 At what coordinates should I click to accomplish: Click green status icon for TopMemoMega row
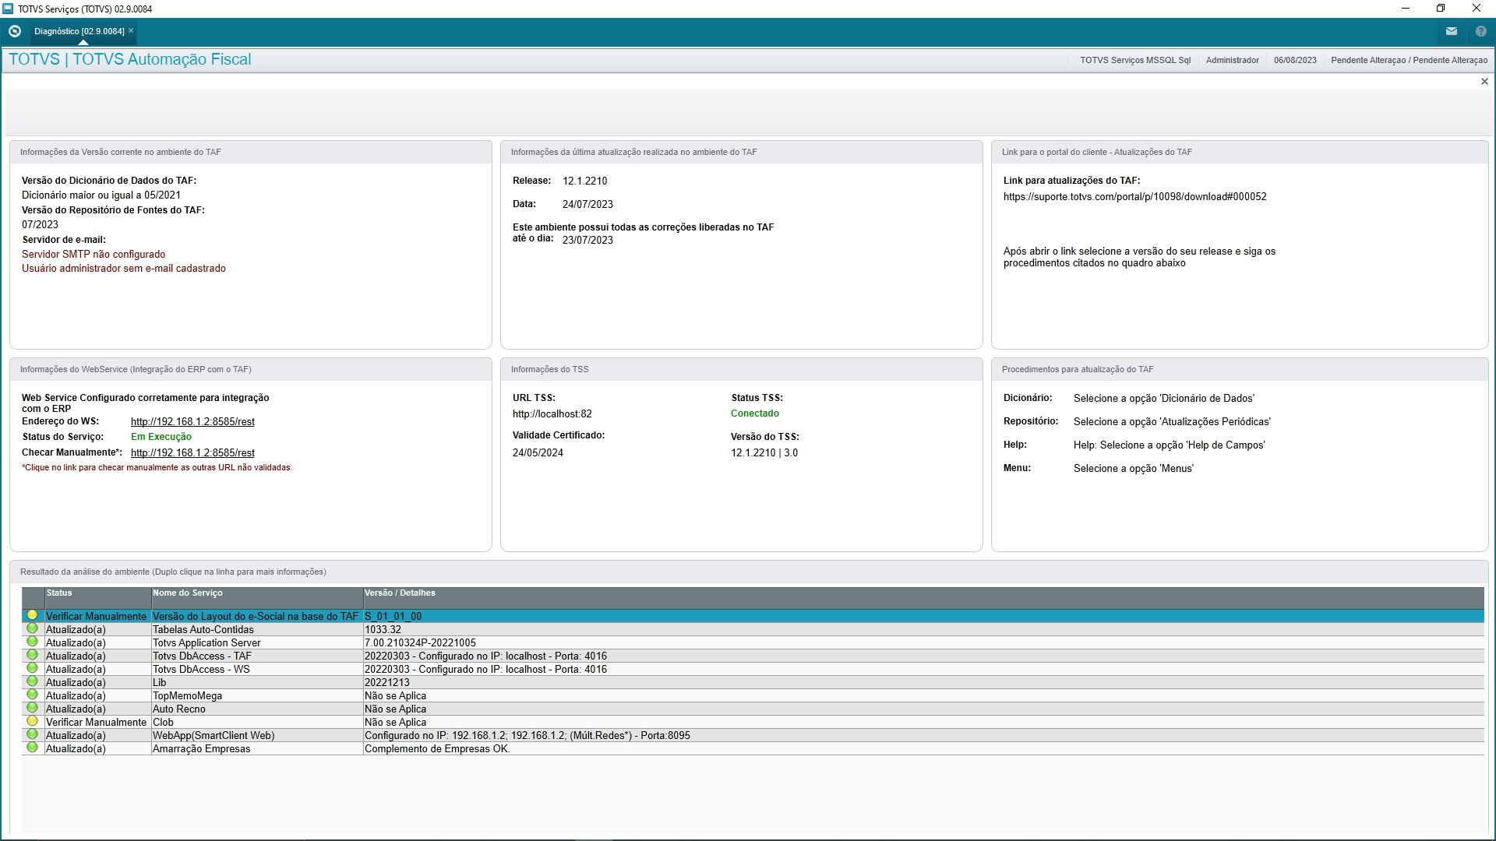tap(32, 695)
